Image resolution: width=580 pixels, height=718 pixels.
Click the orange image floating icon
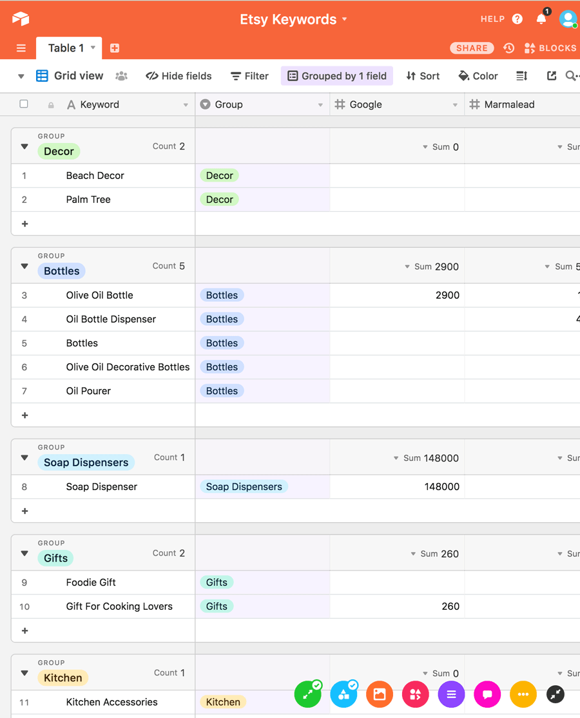coord(380,694)
